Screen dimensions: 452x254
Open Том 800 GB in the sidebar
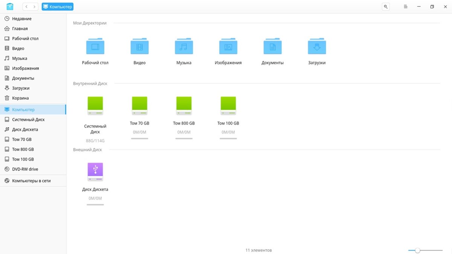(x=33, y=149)
